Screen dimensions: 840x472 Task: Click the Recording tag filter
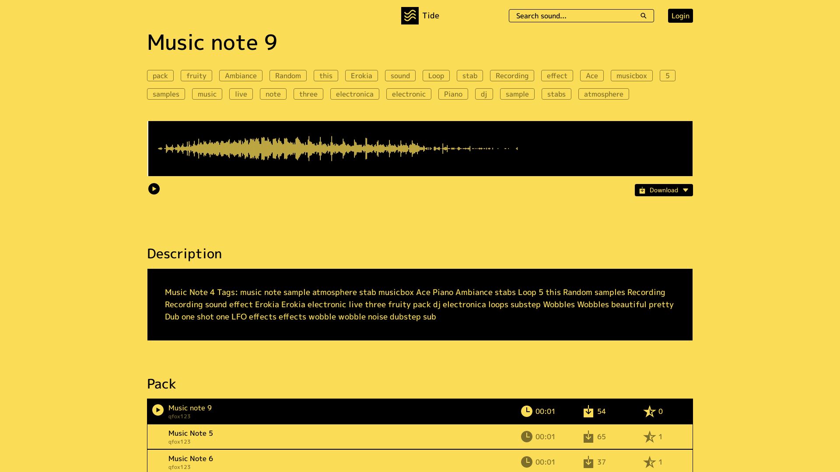pos(512,75)
